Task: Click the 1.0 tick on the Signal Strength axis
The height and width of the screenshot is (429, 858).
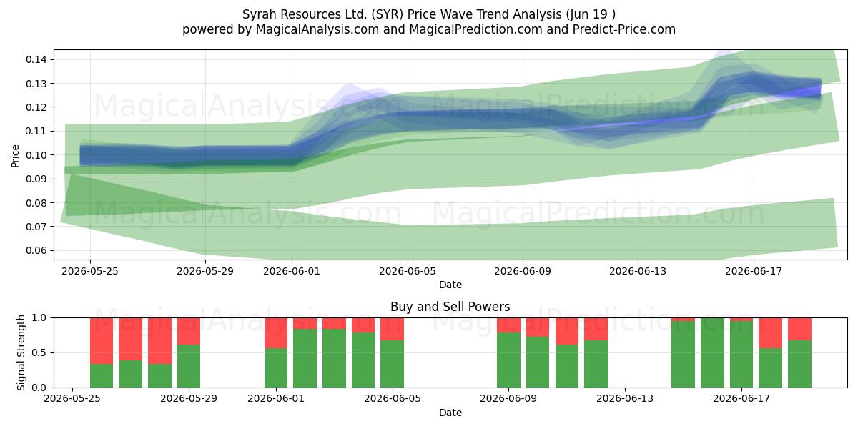Action: (x=41, y=317)
